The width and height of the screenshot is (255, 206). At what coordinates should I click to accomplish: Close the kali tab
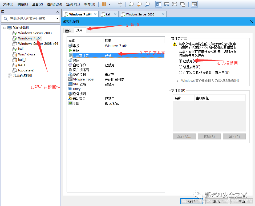coord(115,14)
